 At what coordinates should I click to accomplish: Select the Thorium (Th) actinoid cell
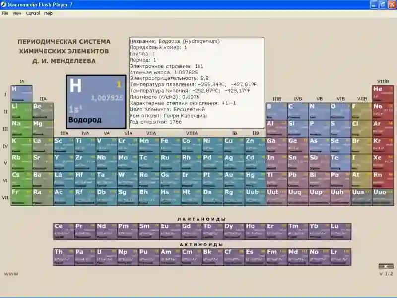coord(64,257)
